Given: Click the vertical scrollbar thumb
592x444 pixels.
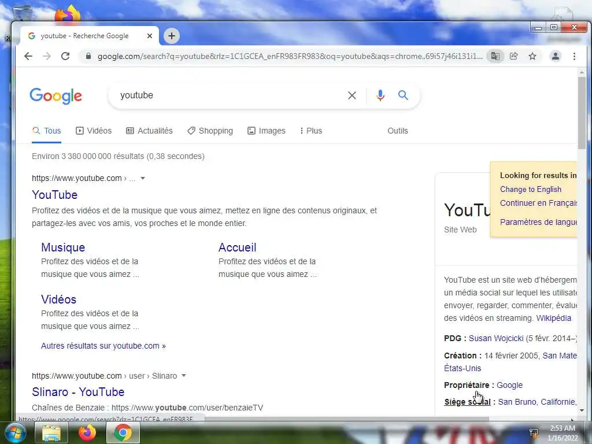Looking at the screenshot, I should (582, 113).
